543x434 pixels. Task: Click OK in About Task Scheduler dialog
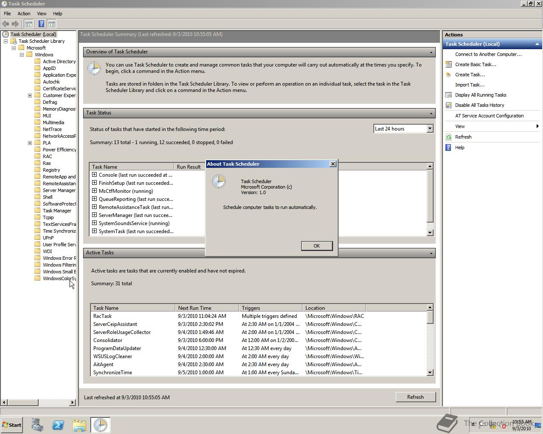point(316,246)
